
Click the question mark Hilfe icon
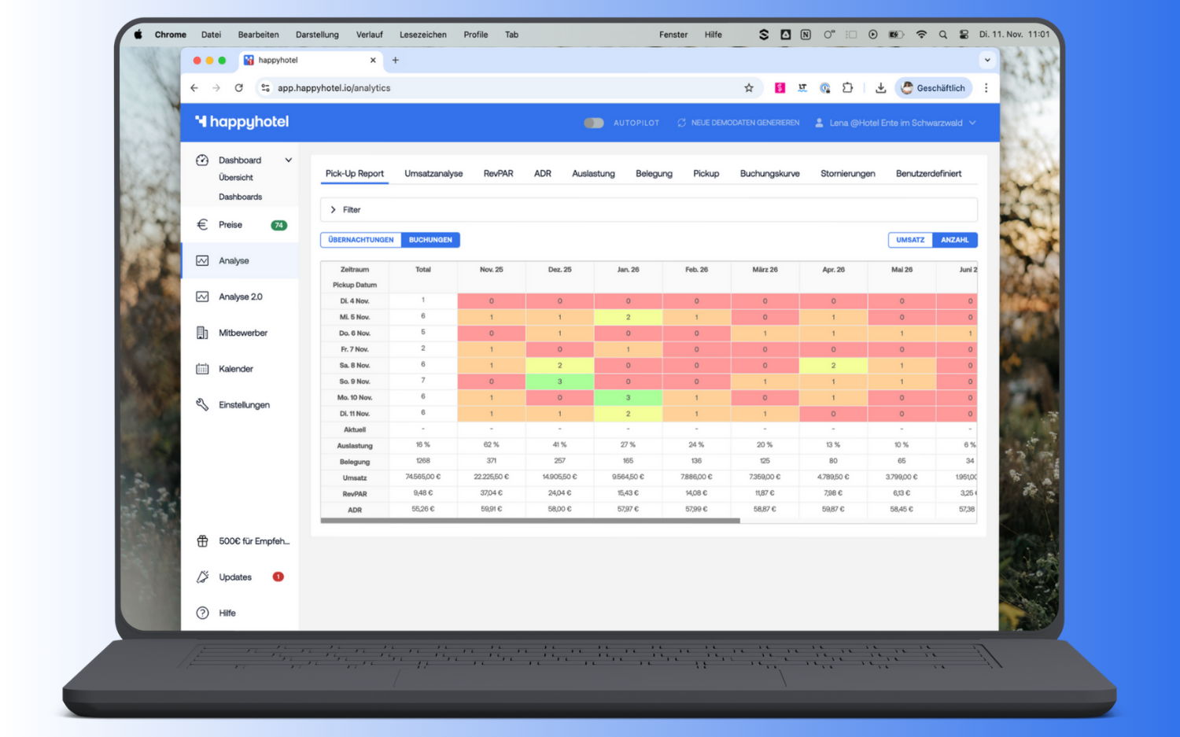coord(202,613)
